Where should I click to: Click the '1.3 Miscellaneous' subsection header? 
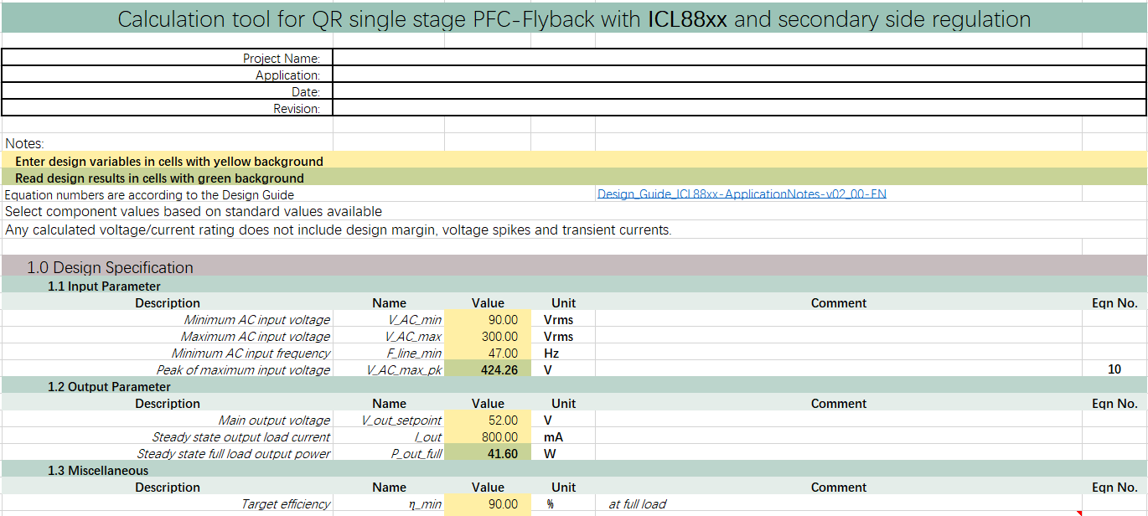tap(98, 471)
